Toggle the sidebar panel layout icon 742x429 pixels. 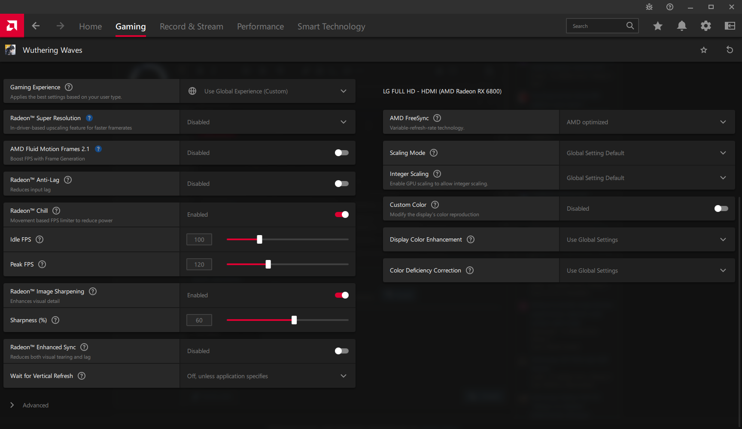click(730, 26)
